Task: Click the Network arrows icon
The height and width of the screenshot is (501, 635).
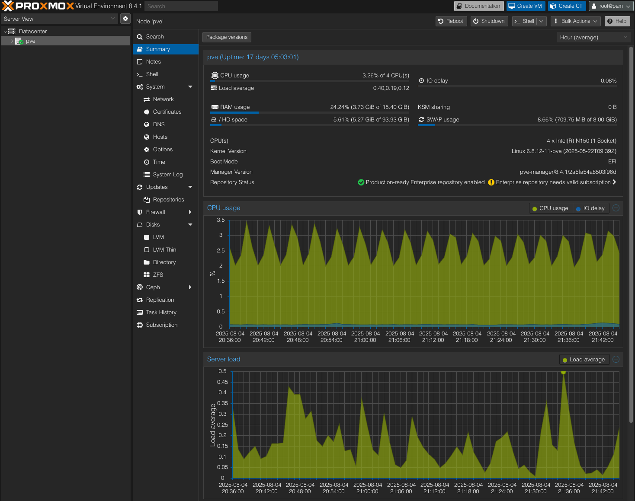Action: [x=147, y=99]
